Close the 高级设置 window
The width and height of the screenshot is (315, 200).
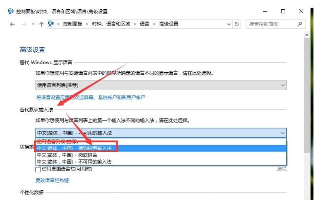301,11
